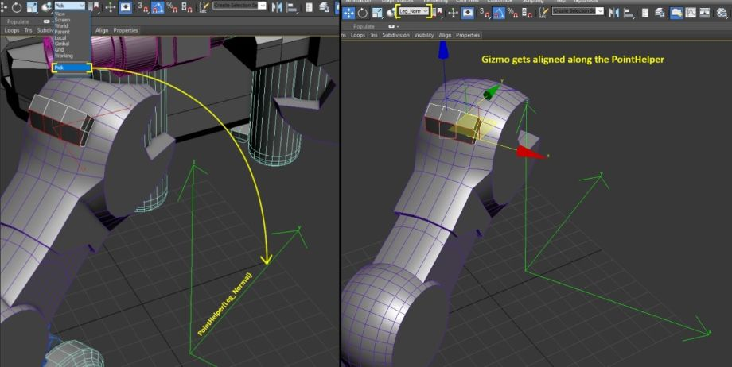This screenshot has height=367, width=732.
Task: Select Manipulate tool in right panel toolbar
Action: tap(453, 13)
